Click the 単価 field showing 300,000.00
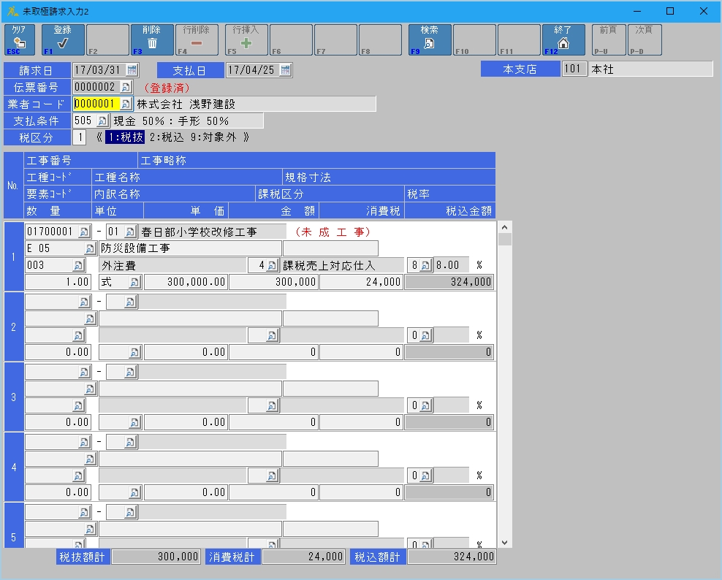 186,282
